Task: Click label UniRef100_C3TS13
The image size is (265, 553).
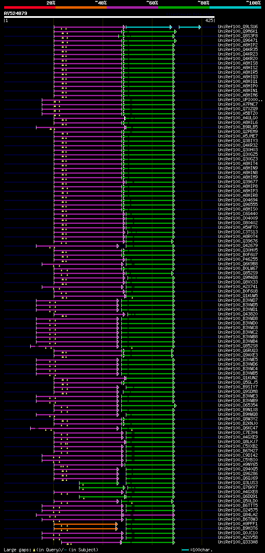Action: click(x=238, y=232)
